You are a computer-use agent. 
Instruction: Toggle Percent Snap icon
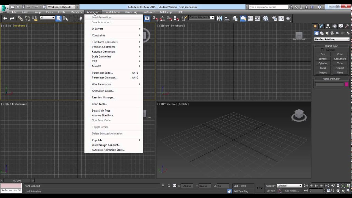(169, 18)
